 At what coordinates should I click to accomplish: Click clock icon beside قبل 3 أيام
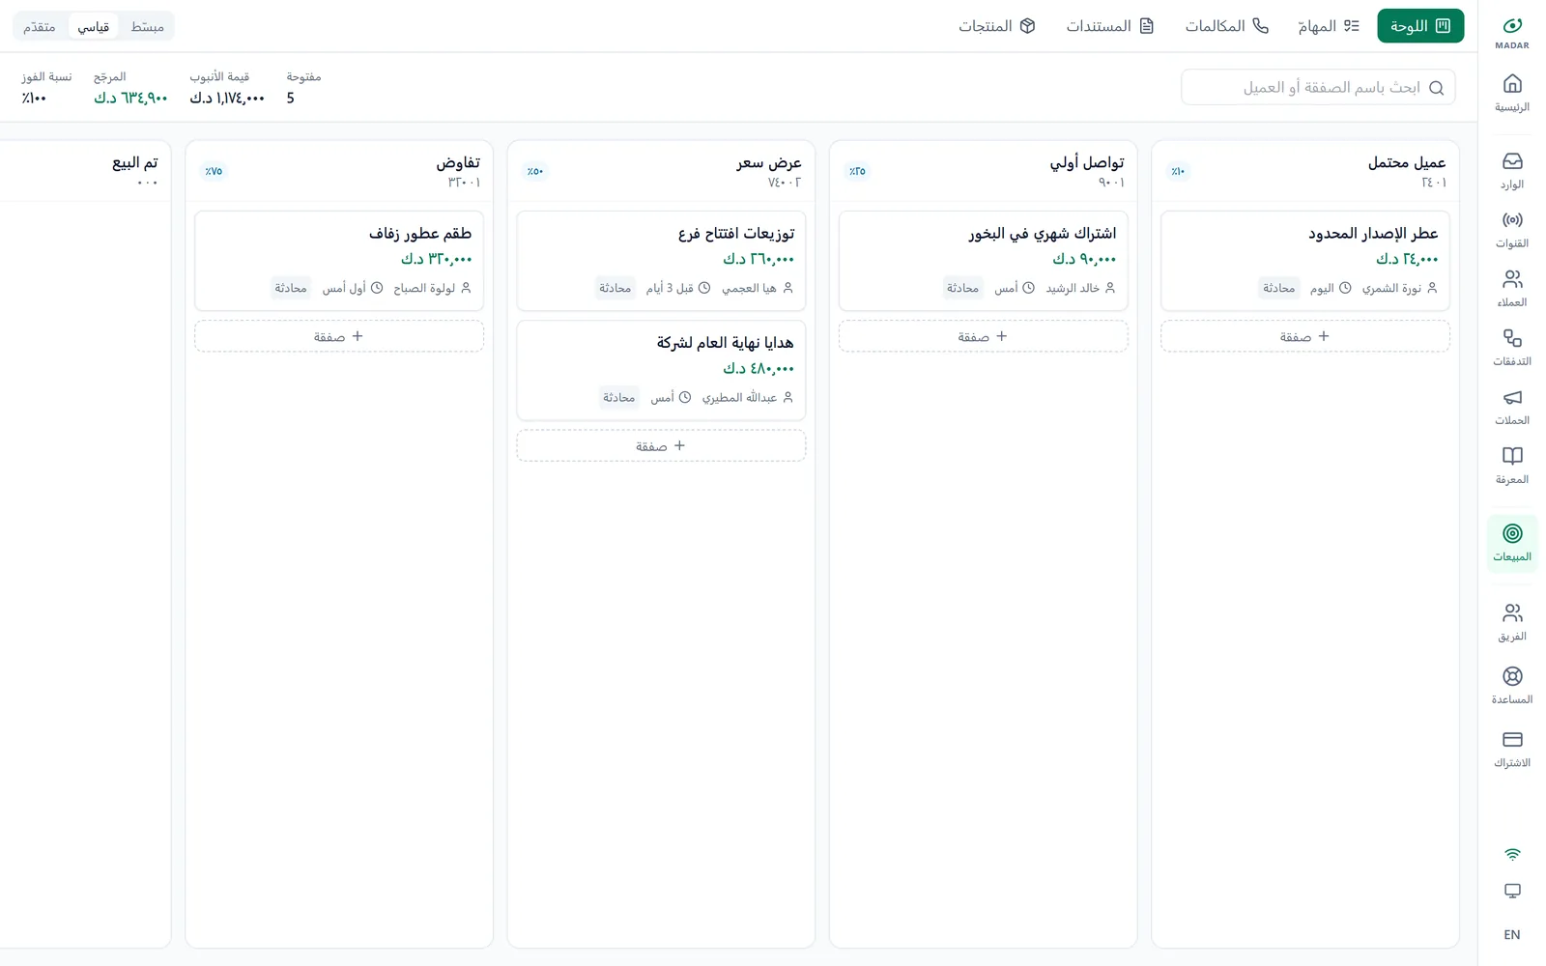click(x=704, y=288)
